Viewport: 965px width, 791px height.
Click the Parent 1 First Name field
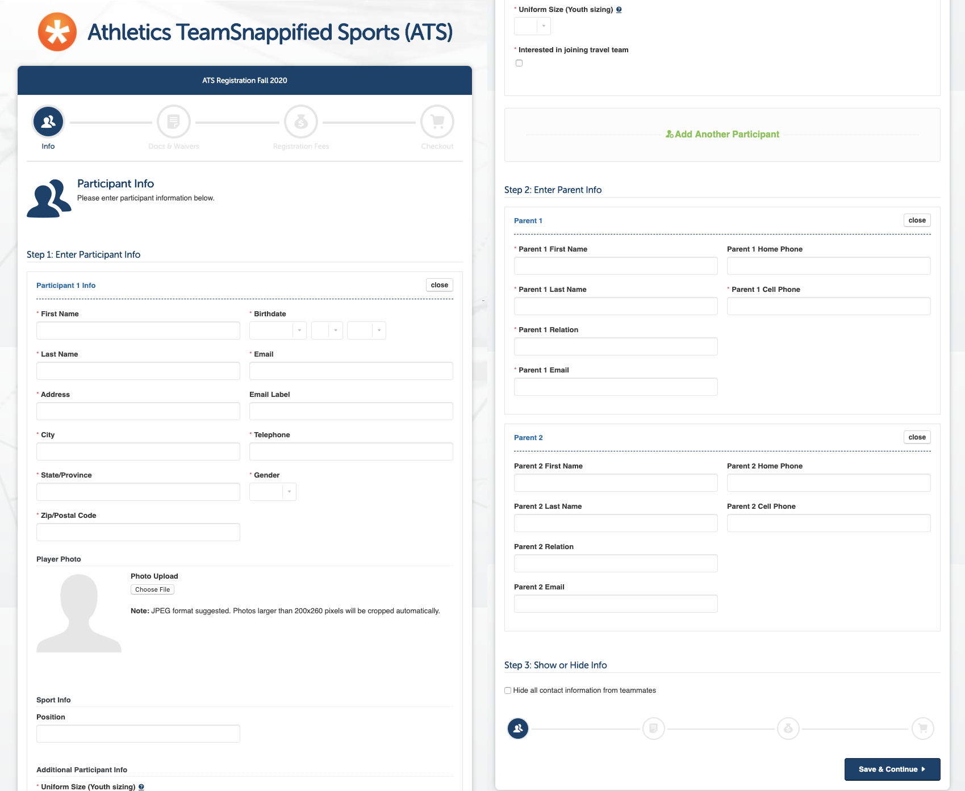click(616, 266)
